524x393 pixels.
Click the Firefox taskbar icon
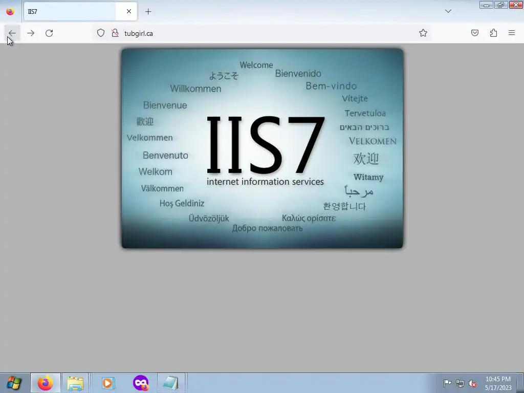point(46,383)
